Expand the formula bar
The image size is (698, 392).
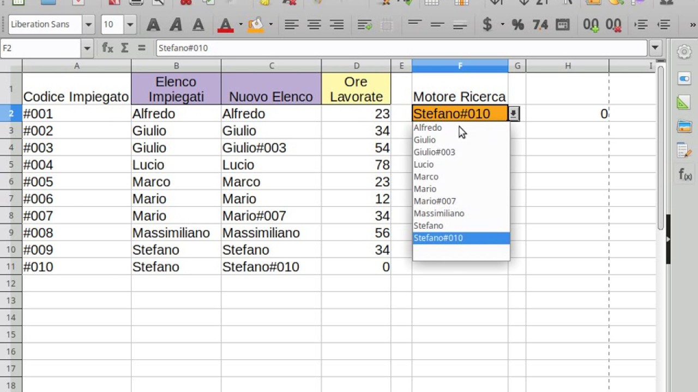(655, 48)
